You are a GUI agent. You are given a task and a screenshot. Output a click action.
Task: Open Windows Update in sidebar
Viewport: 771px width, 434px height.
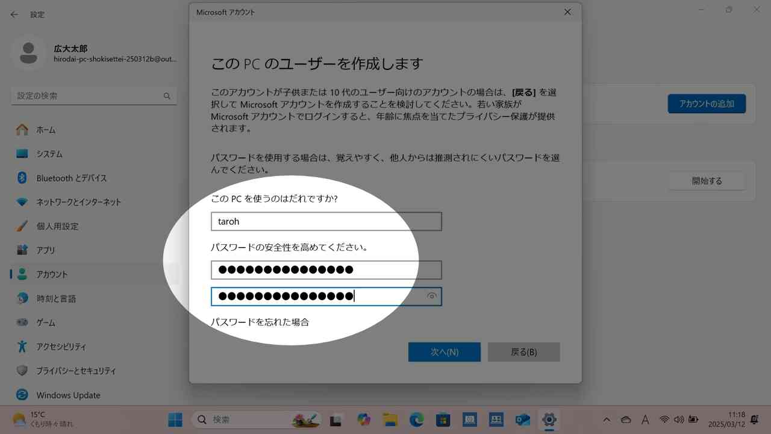click(x=94, y=395)
